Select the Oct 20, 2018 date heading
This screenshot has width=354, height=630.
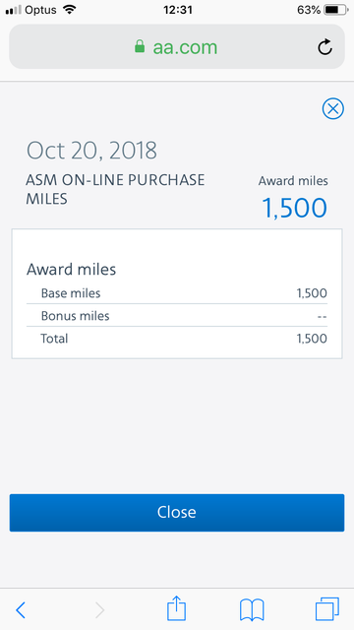[x=91, y=151]
